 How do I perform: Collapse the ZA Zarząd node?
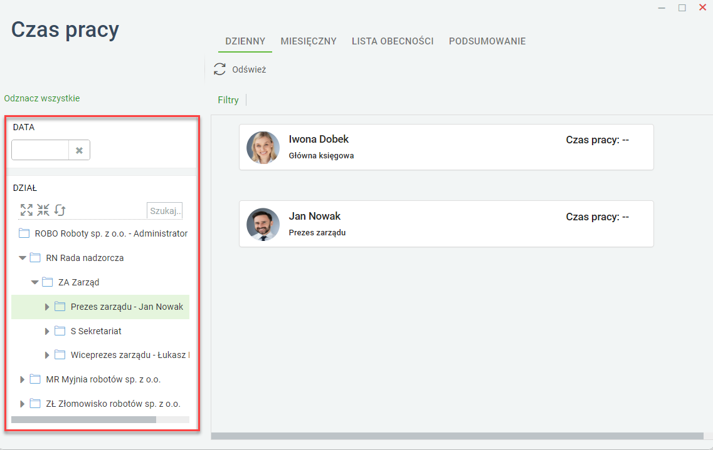pyautogui.click(x=34, y=282)
